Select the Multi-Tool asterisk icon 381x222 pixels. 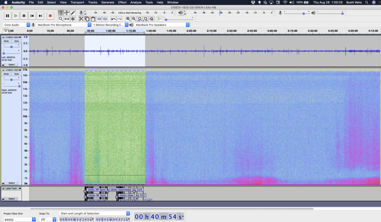point(73,19)
